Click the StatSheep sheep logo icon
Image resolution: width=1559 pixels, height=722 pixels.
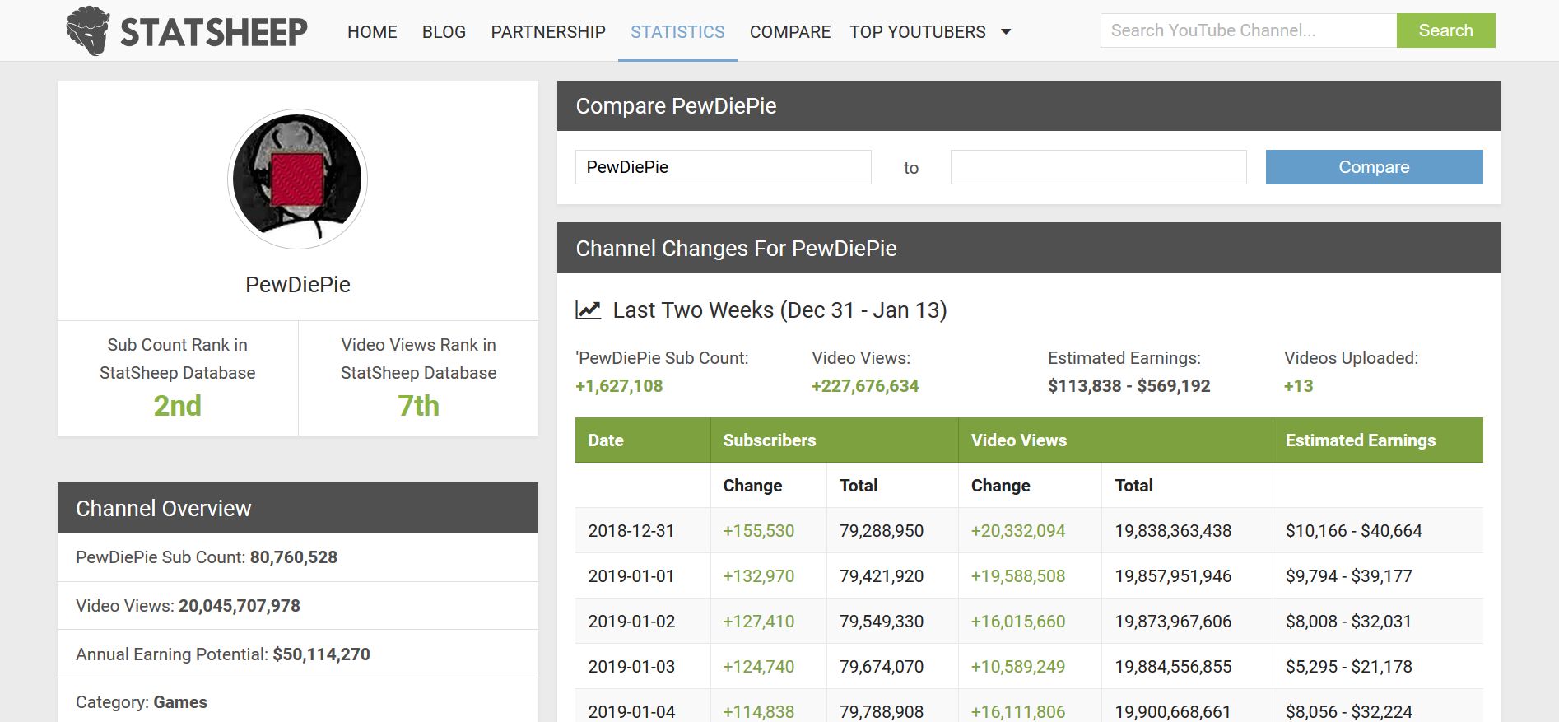click(x=87, y=31)
